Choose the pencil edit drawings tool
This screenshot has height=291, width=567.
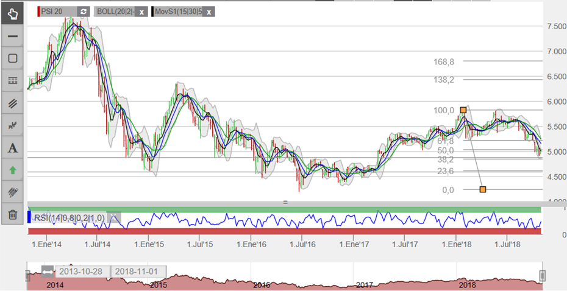[13, 192]
